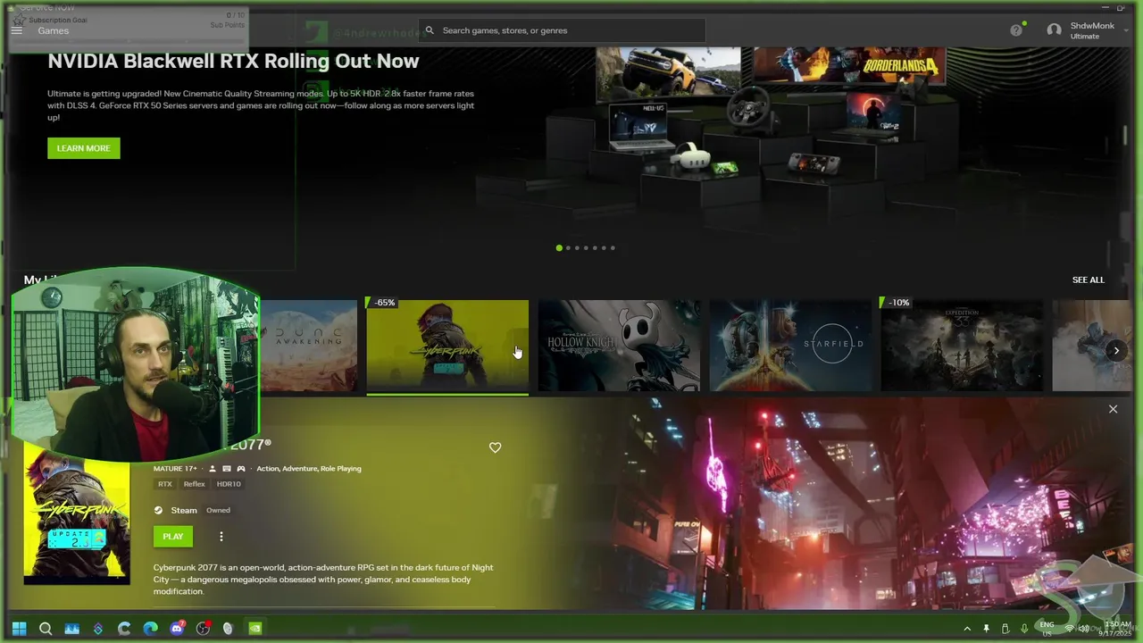Open the user menu dropdown arrow
1143x643 pixels.
tap(1126, 30)
